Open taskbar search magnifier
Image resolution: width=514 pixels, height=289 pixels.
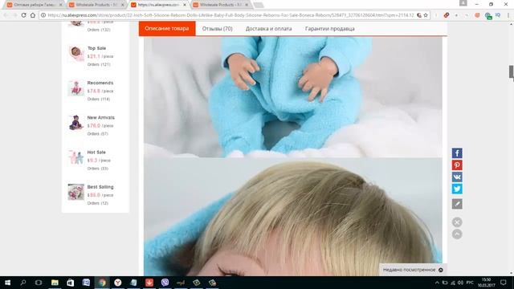point(23,283)
